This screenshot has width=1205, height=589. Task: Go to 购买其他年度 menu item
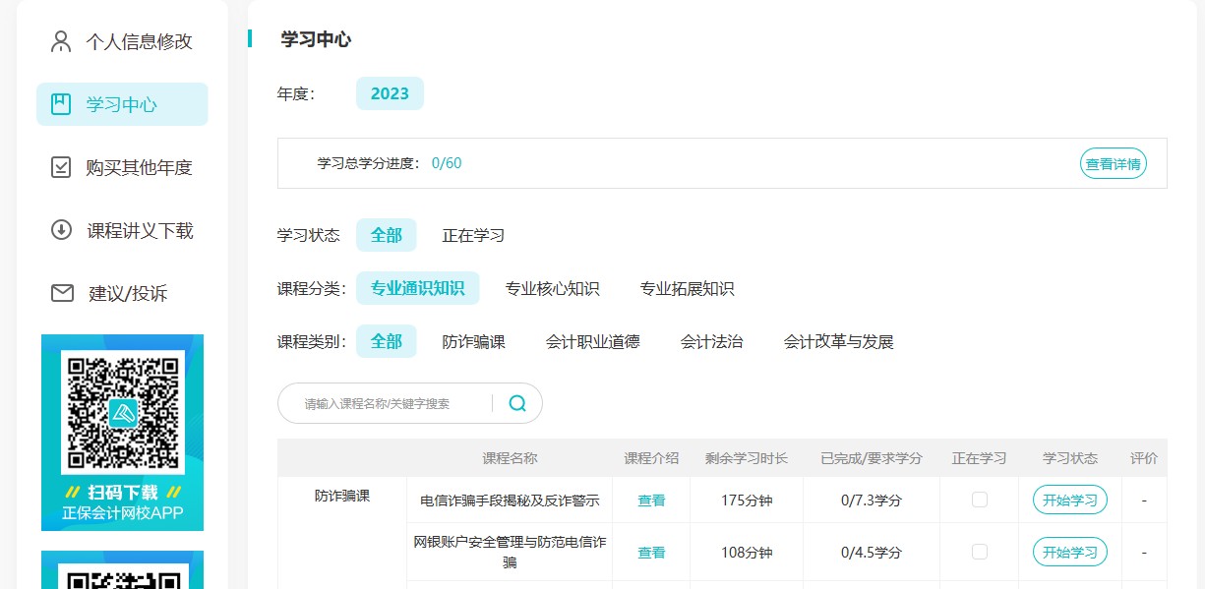coord(122,167)
